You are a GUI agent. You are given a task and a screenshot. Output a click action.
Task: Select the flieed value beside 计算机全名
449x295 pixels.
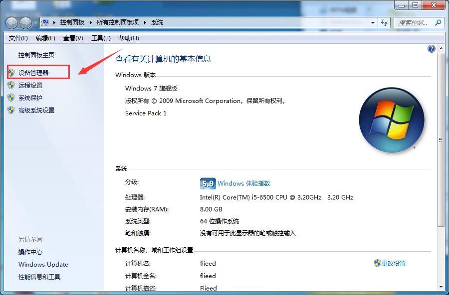[208, 276]
